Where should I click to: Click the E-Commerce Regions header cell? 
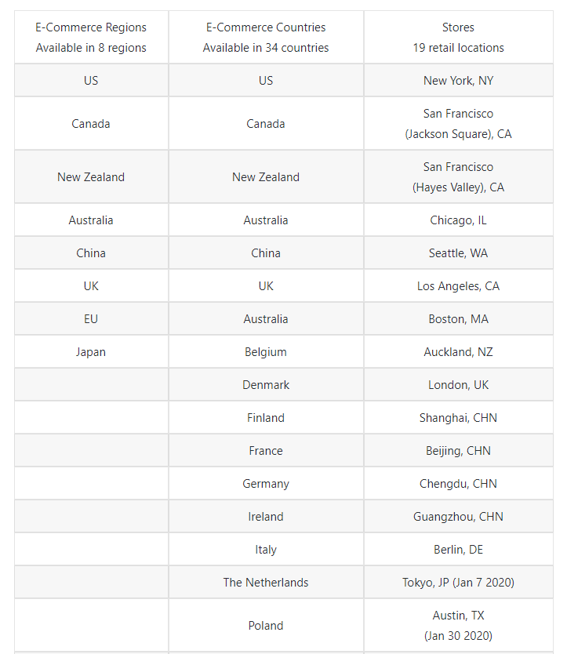point(91,37)
